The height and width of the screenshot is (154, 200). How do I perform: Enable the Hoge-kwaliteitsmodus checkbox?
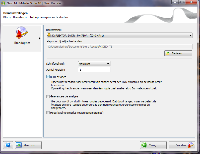48,113
